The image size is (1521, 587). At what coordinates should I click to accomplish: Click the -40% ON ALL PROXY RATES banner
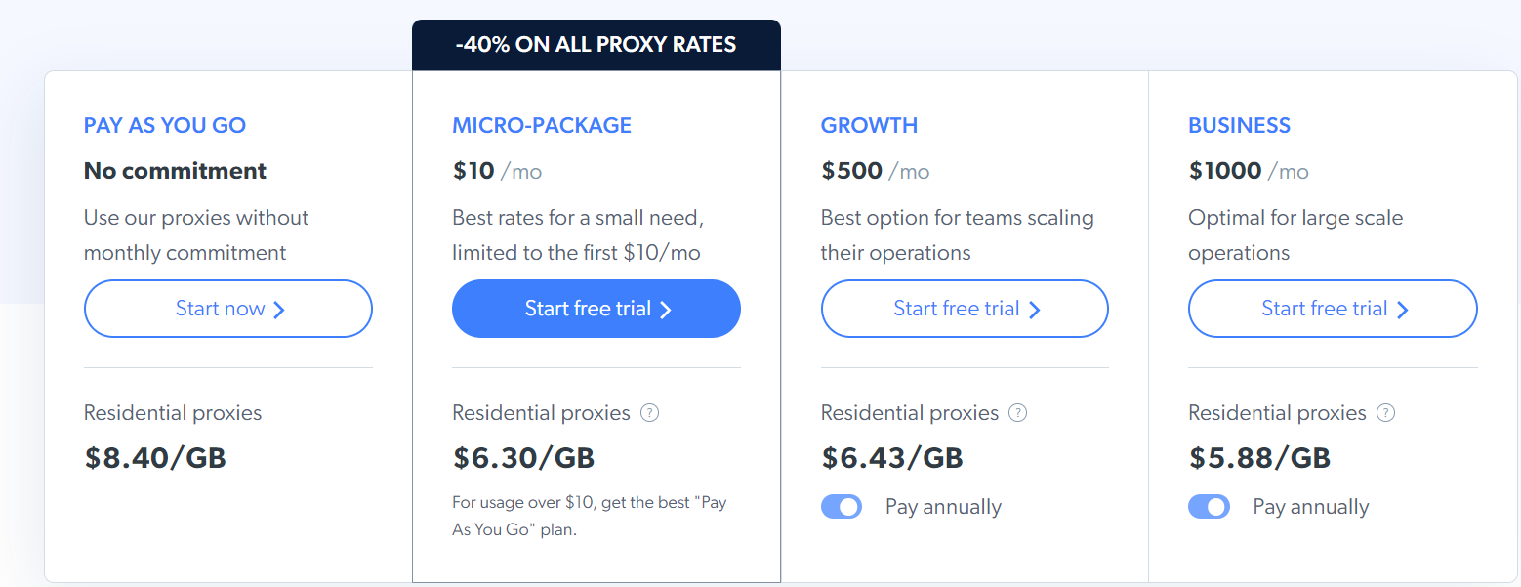[x=596, y=45]
